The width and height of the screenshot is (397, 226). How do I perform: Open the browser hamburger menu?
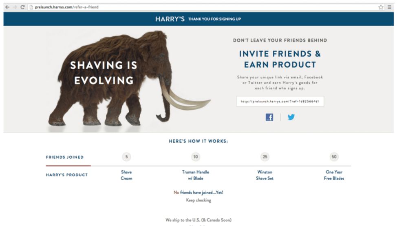click(389, 7)
